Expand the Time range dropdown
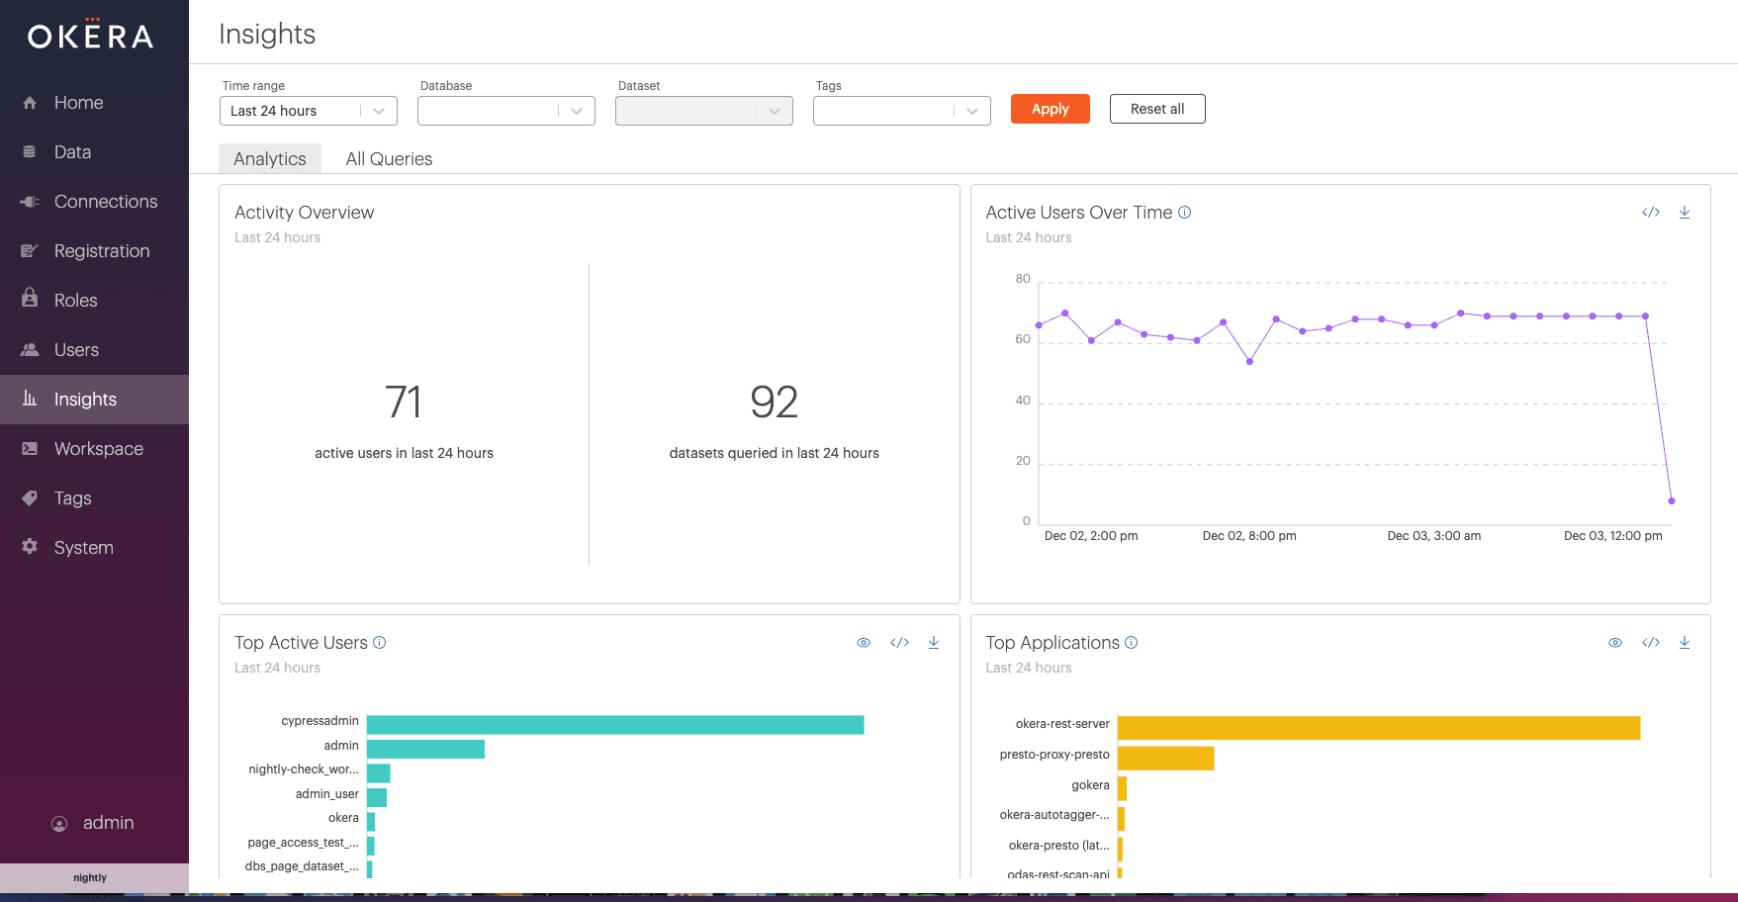Image resolution: width=1738 pixels, height=902 pixels. tap(308, 111)
